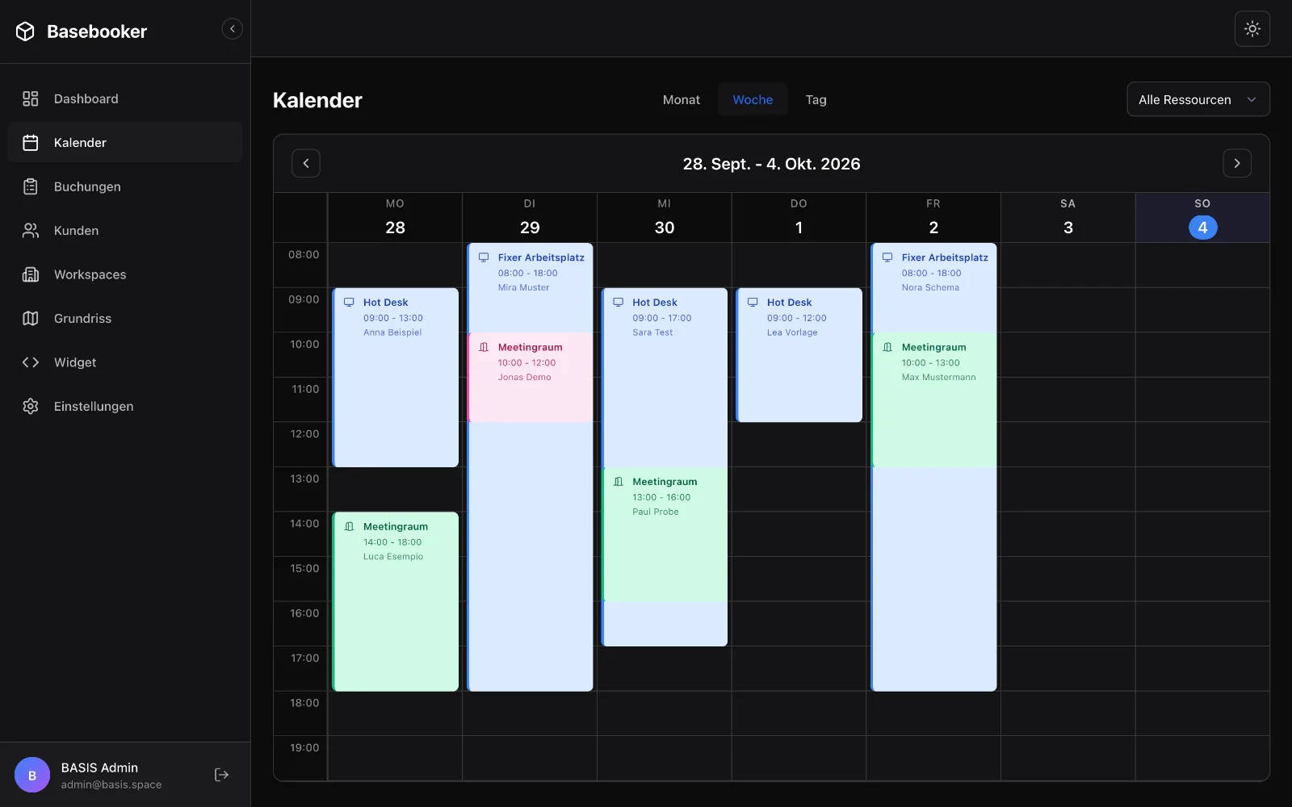This screenshot has width=1292, height=807.
Task: Click the BASIS Admin avatar circle
Action: 32,776
